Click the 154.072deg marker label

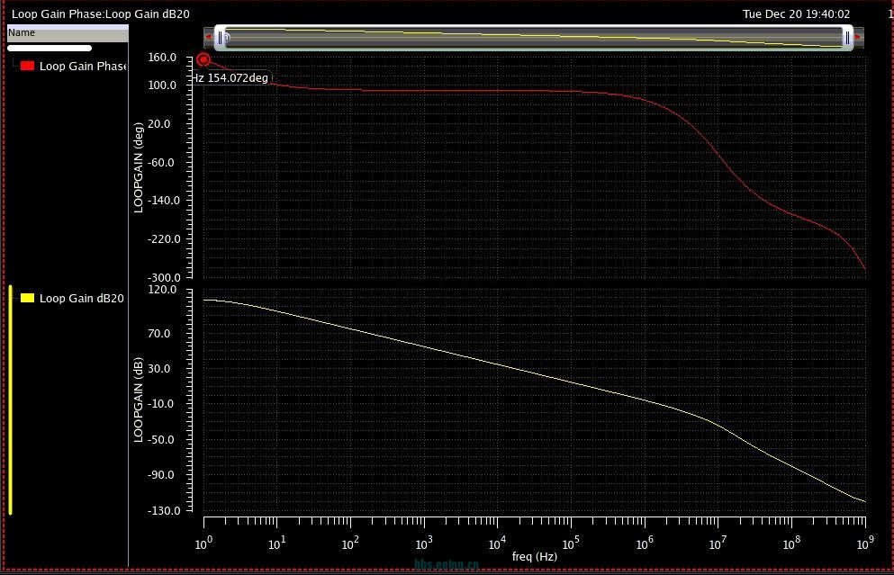(x=230, y=77)
